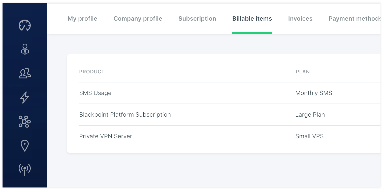Click the PRODUCT column header

92,72
